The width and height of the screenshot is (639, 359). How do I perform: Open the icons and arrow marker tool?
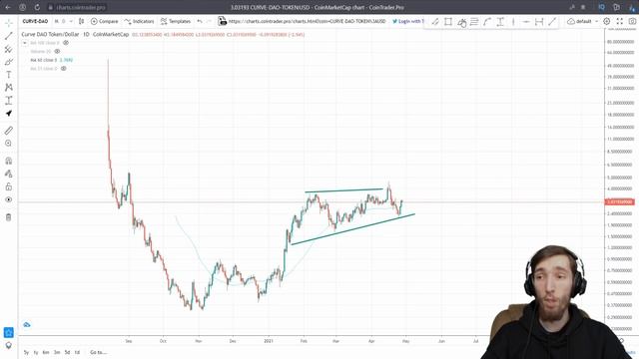click(x=9, y=113)
